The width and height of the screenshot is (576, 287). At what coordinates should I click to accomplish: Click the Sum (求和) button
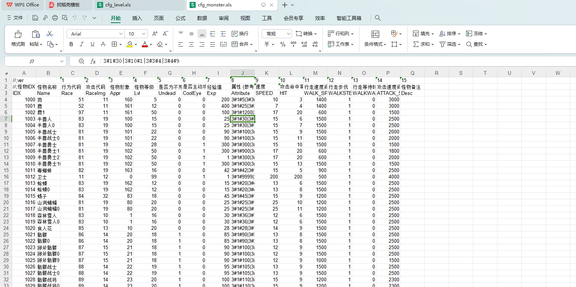[423, 44]
